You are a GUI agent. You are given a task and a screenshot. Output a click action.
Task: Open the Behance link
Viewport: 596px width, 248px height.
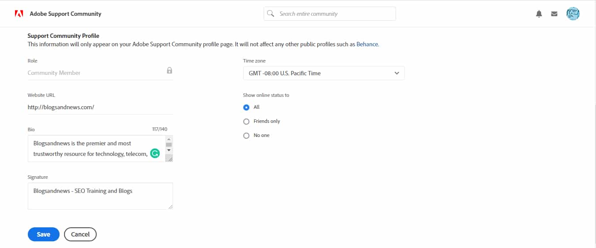pos(367,44)
